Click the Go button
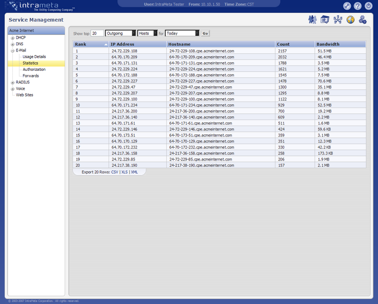 pos(205,33)
